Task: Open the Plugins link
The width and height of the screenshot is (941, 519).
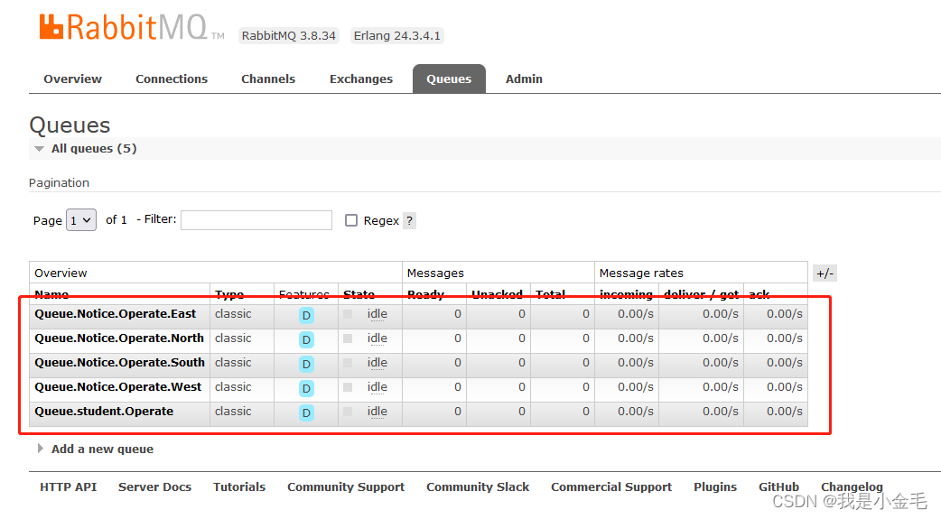Action: 715,487
